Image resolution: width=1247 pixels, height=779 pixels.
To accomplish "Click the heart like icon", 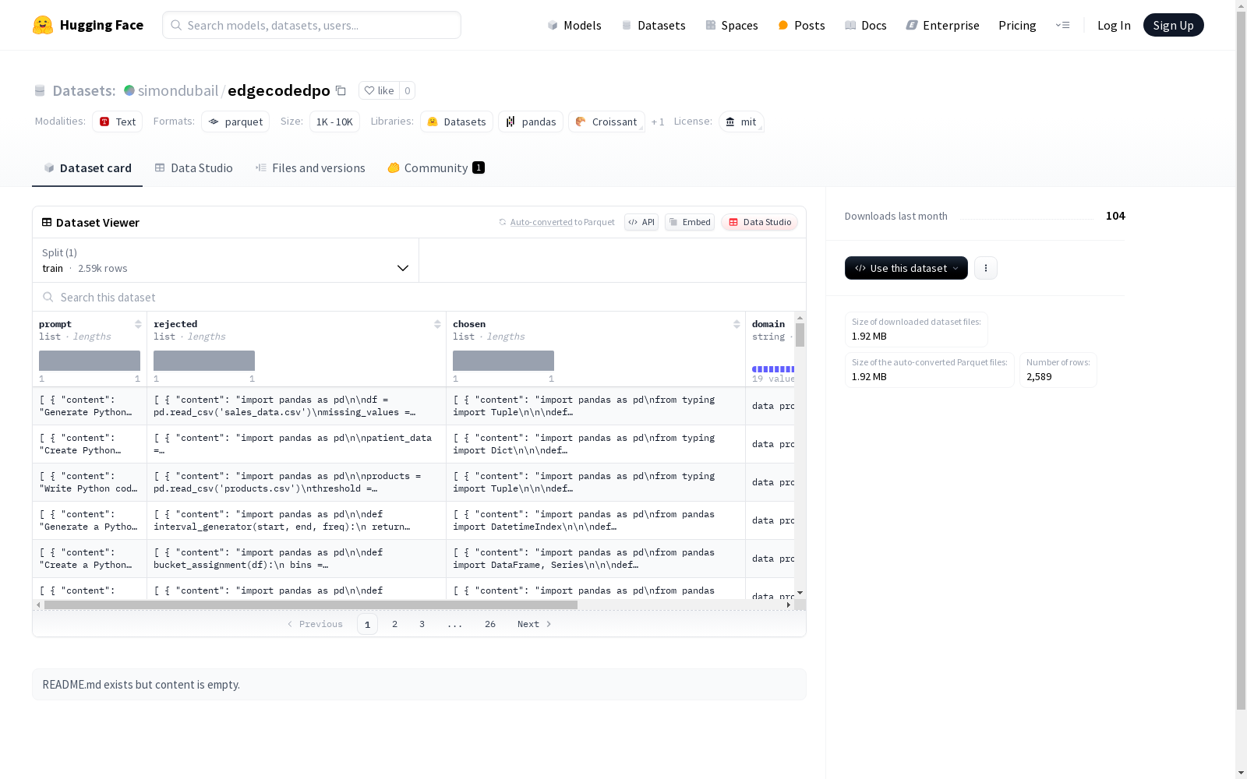I will (369, 90).
